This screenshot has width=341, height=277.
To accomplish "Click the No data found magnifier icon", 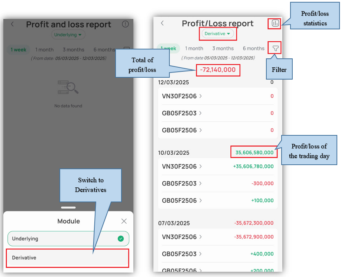I will pos(68,87).
